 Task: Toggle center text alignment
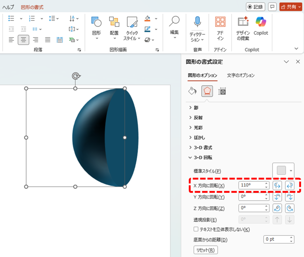click(x=23, y=40)
